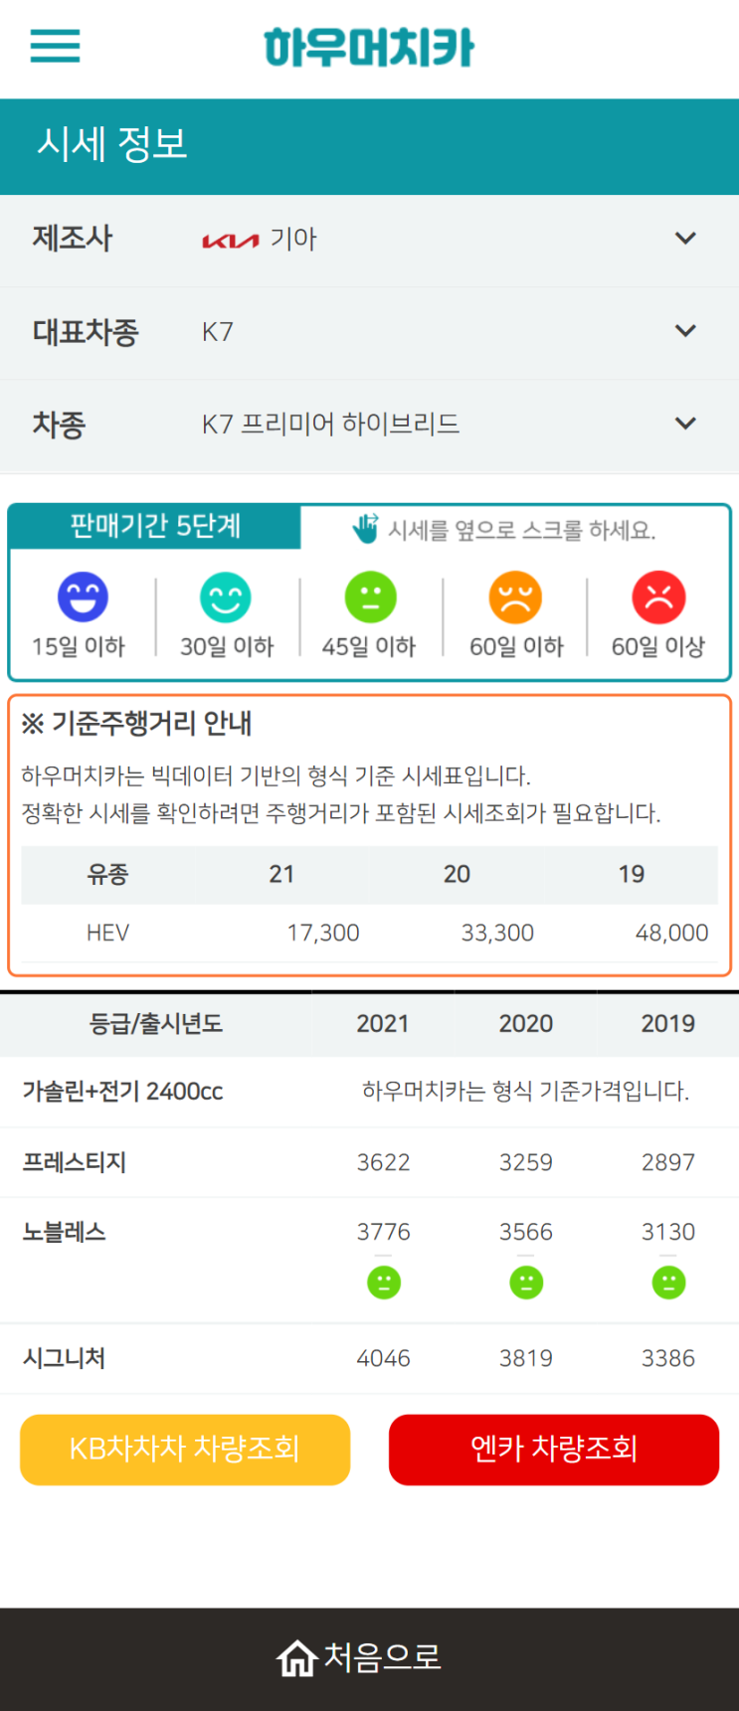Click the 노블레스 2020 price 3566
The image size is (739, 1711).
526,1232
